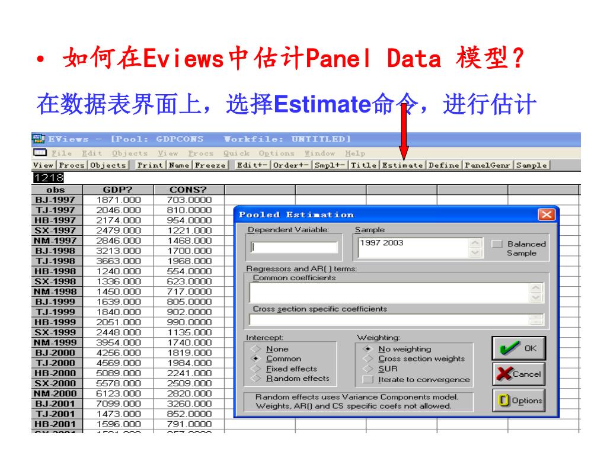The image size is (607, 455).
Task: Open the Edit menu
Action: [x=92, y=153]
